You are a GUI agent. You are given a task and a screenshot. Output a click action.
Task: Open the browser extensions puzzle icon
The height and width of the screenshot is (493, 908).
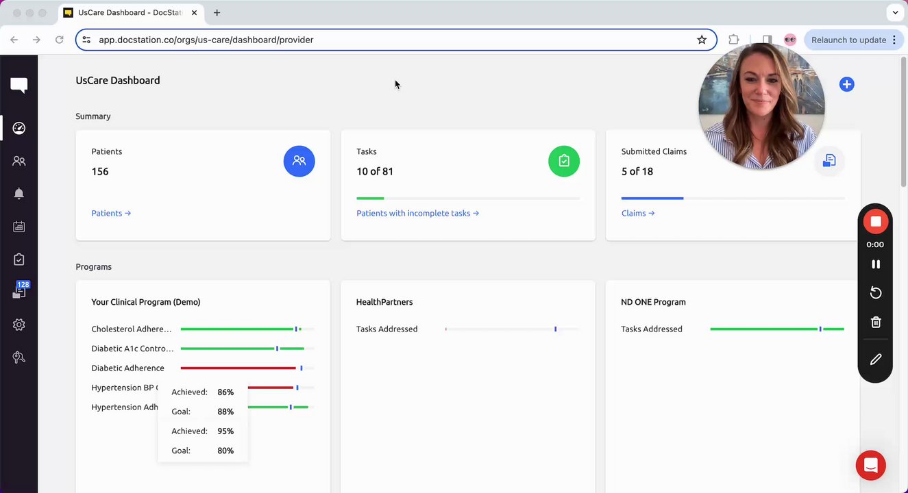pos(734,40)
